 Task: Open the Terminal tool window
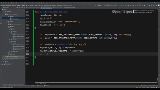(x=46, y=86)
